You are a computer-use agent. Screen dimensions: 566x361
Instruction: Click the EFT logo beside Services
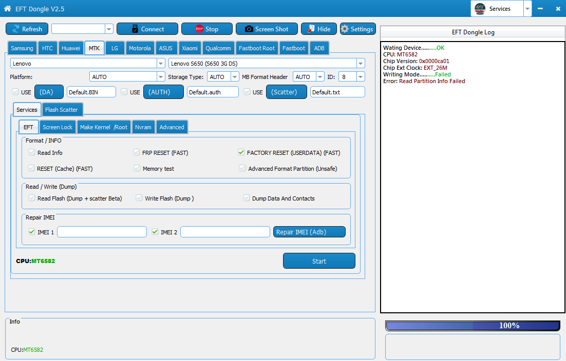[480, 9]
